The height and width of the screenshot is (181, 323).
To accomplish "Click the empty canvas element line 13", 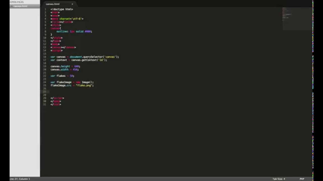I will [63, 47].
